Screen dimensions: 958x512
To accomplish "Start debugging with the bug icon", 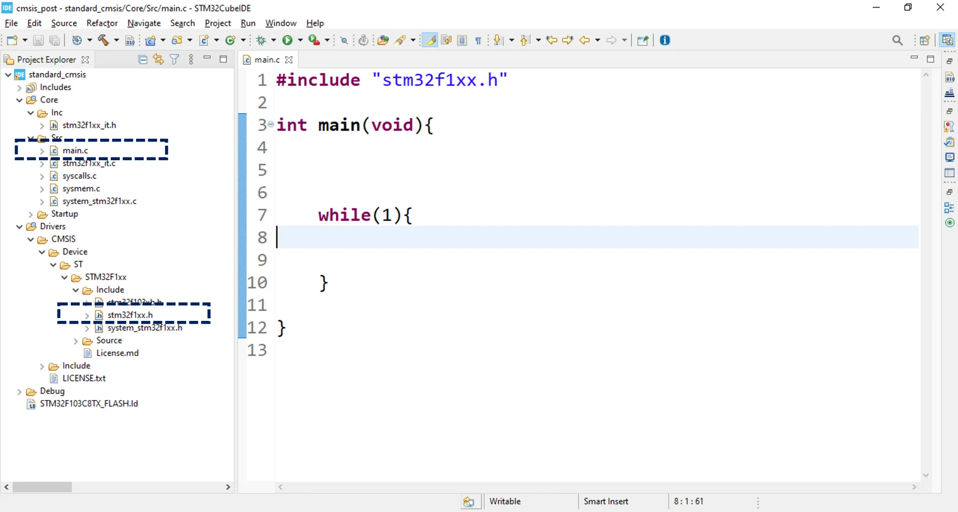I will click(x=261, y=40).
